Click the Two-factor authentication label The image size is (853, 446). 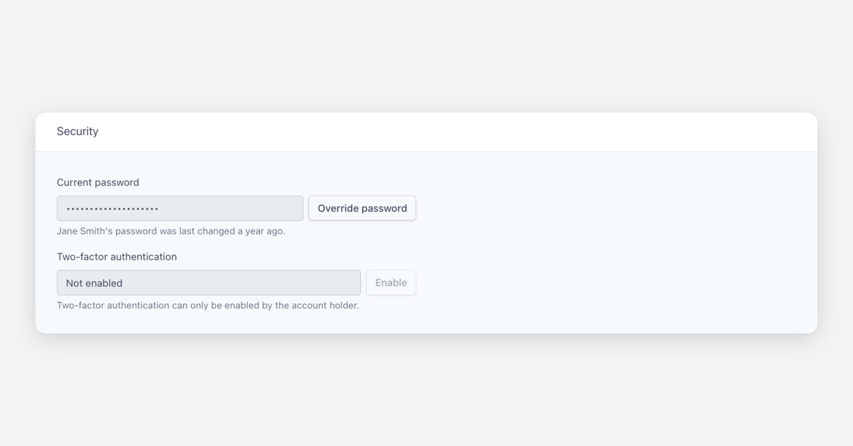tap(117, 257)
